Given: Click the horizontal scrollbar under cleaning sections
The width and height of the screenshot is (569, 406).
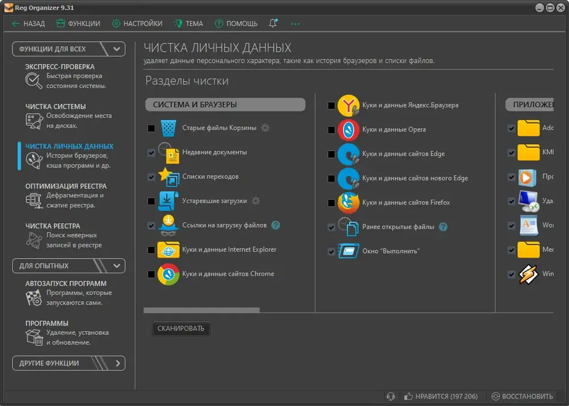Looking at the screenshot, I should coord(201,310).
